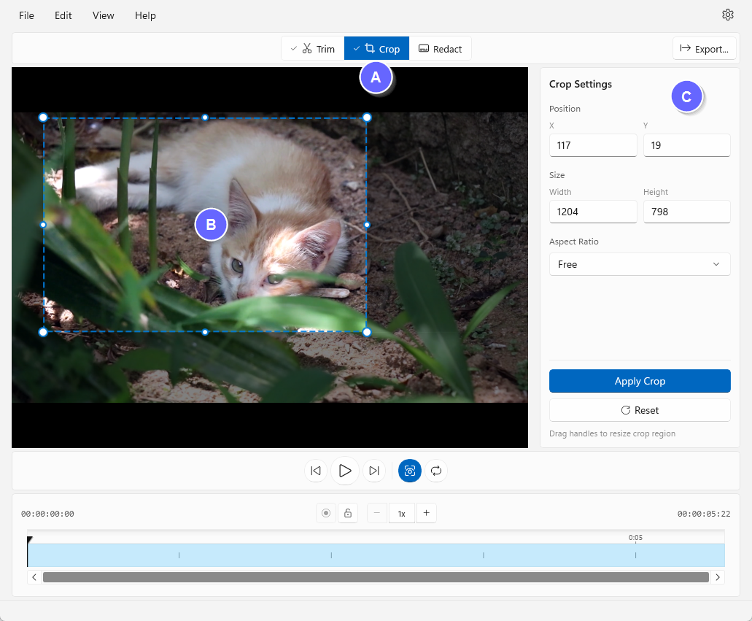The image size is (752, 621).
Task: Toggle the timeline lock padlock icon
Action: pos(348,513)
